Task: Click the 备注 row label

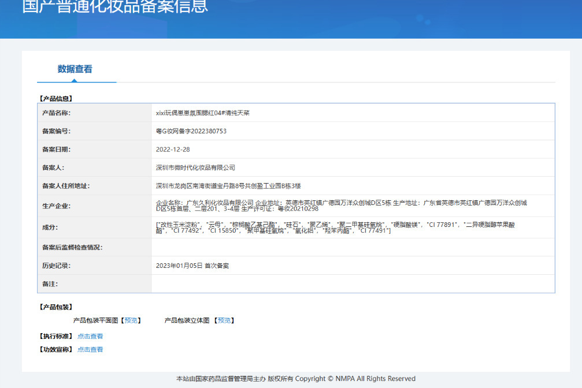Action: (x=50, y=283)
